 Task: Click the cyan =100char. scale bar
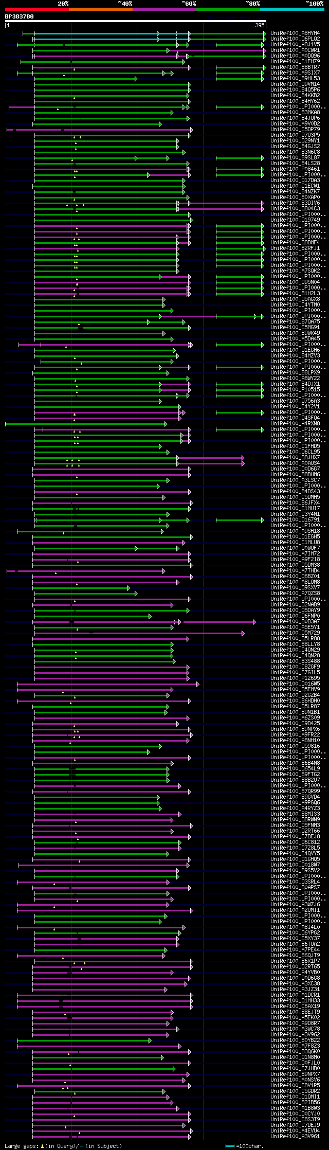pos(230,1146)
